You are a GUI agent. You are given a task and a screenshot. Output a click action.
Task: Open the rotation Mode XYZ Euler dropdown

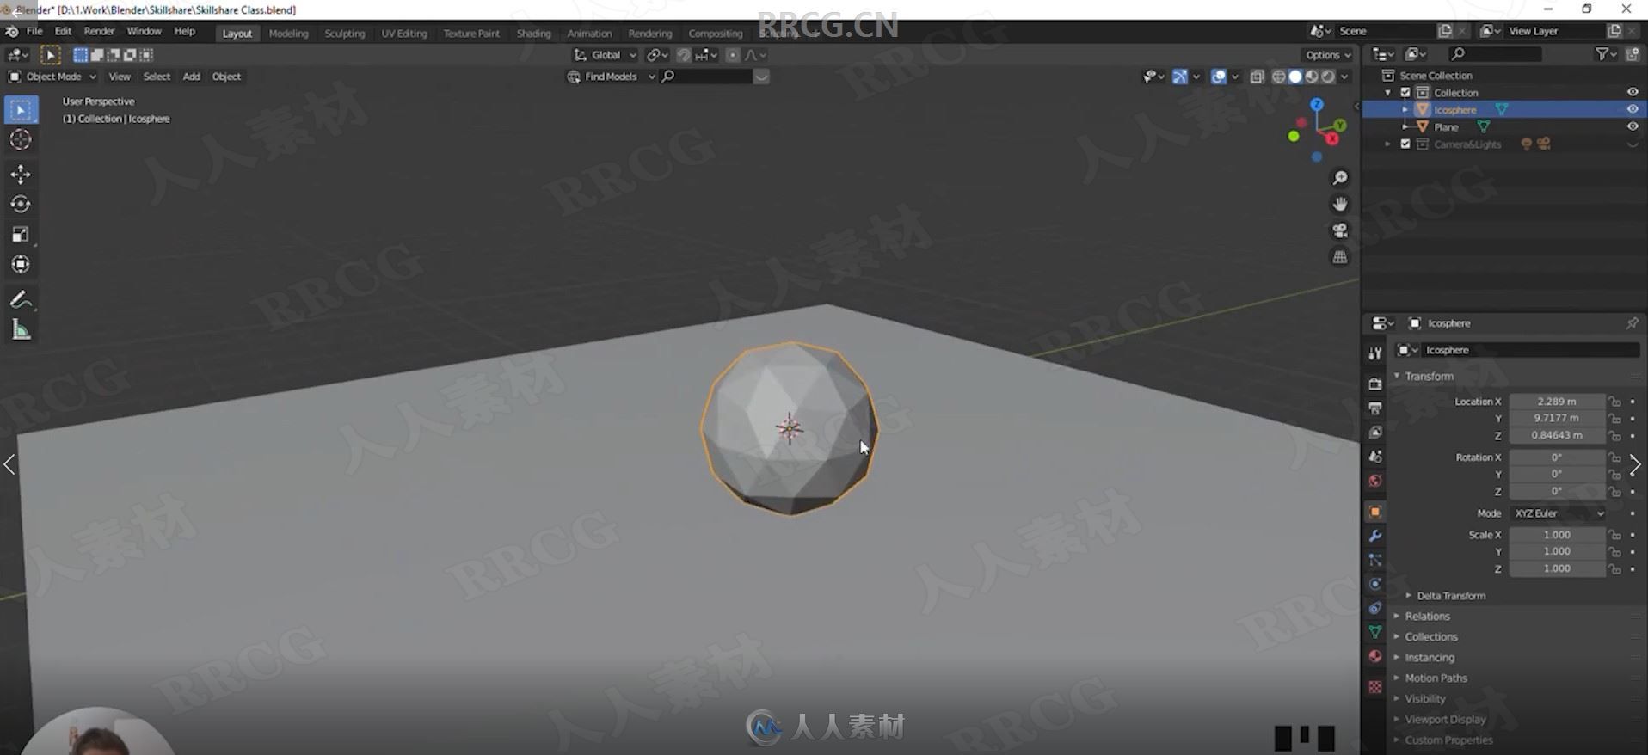click(x=1558, y=513)
